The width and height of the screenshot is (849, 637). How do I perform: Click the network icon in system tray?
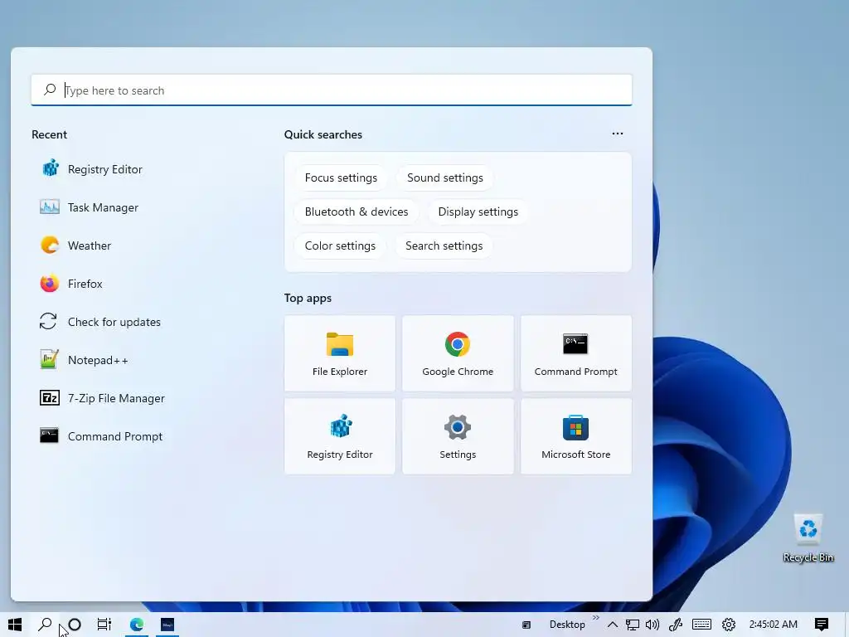point(632,625)
